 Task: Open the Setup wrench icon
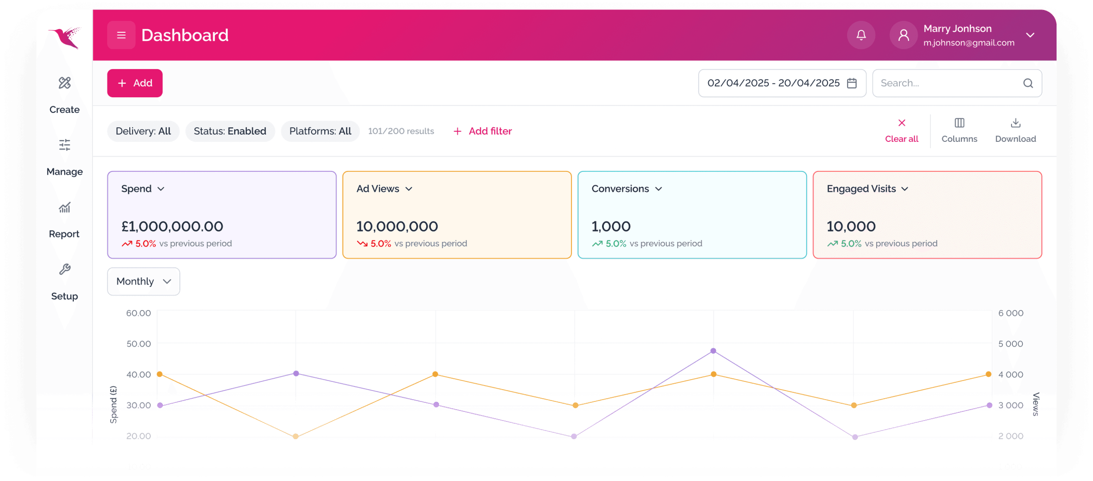click(64, 269)
